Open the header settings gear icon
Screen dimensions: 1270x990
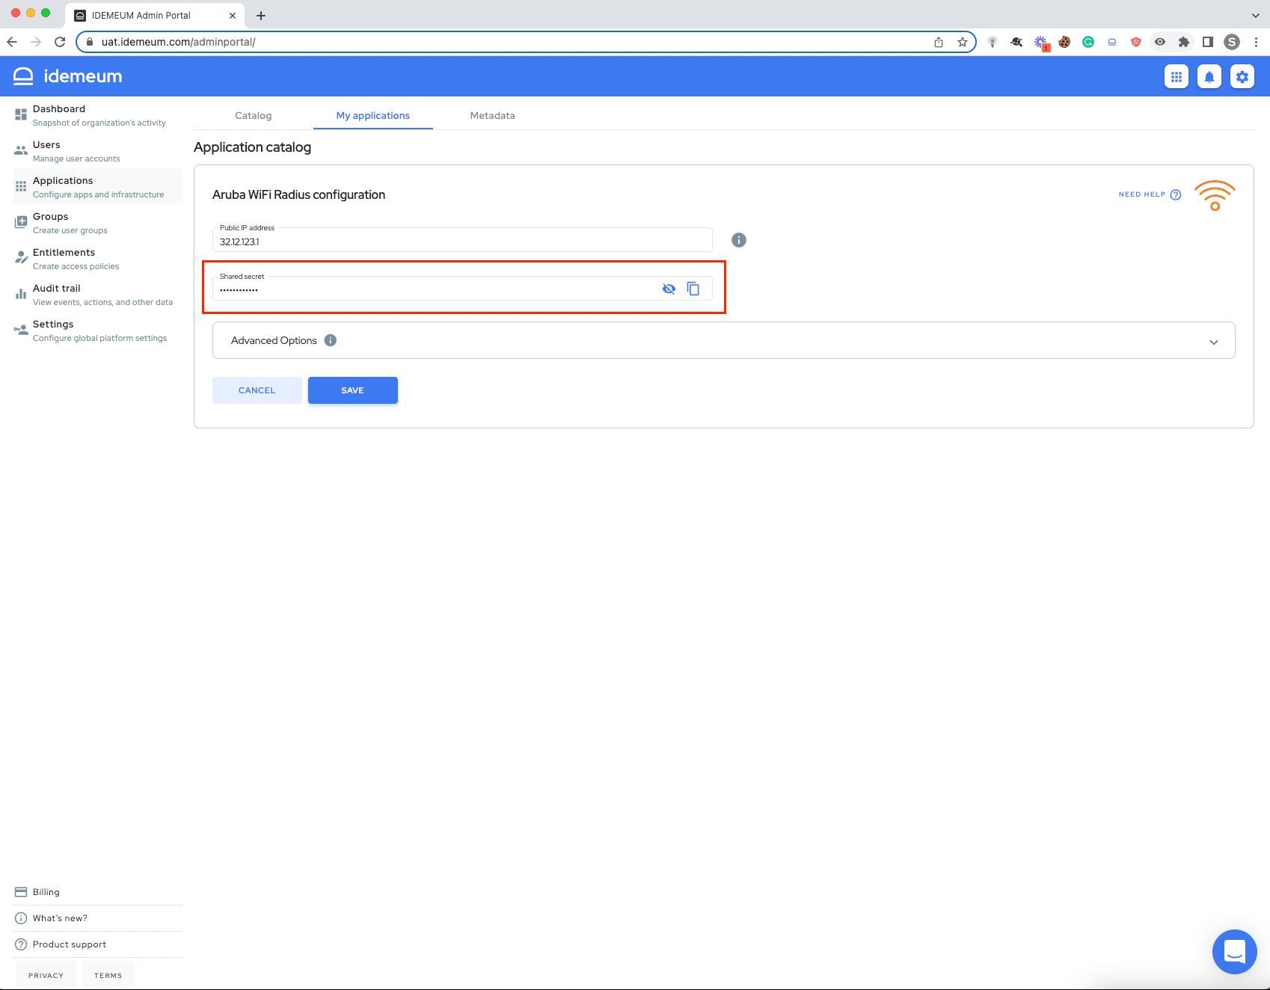coord(1242,76)
